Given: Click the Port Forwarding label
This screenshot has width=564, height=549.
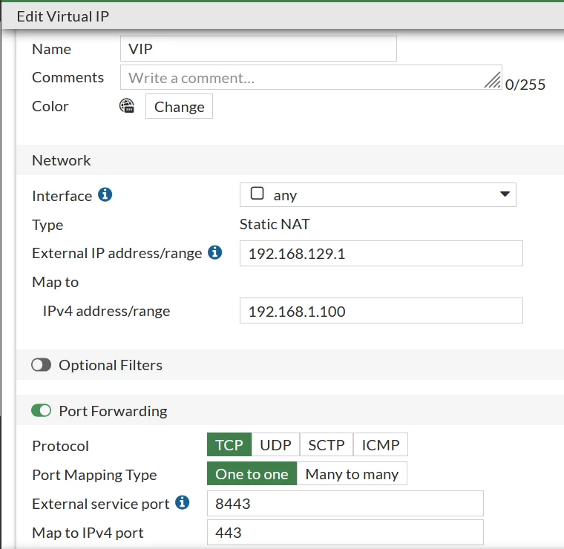Looking at the screenshot, I should (x=113, y=411).
